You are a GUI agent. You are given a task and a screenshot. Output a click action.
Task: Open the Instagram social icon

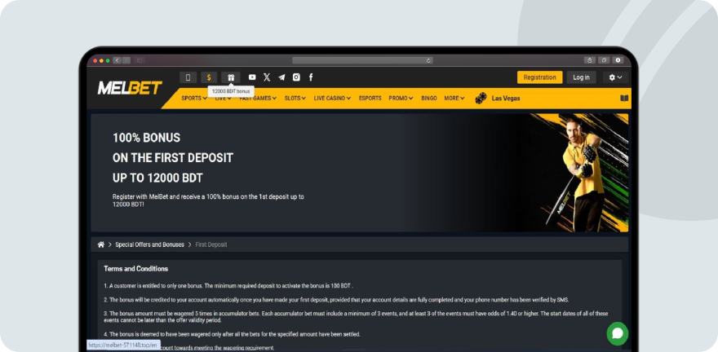296,77
